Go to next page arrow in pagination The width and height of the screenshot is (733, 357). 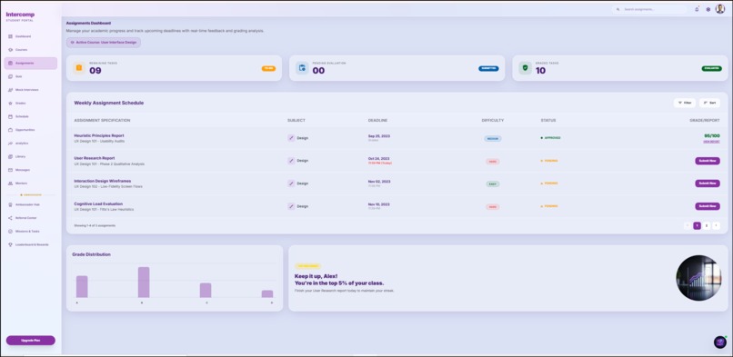coord(716,226)
